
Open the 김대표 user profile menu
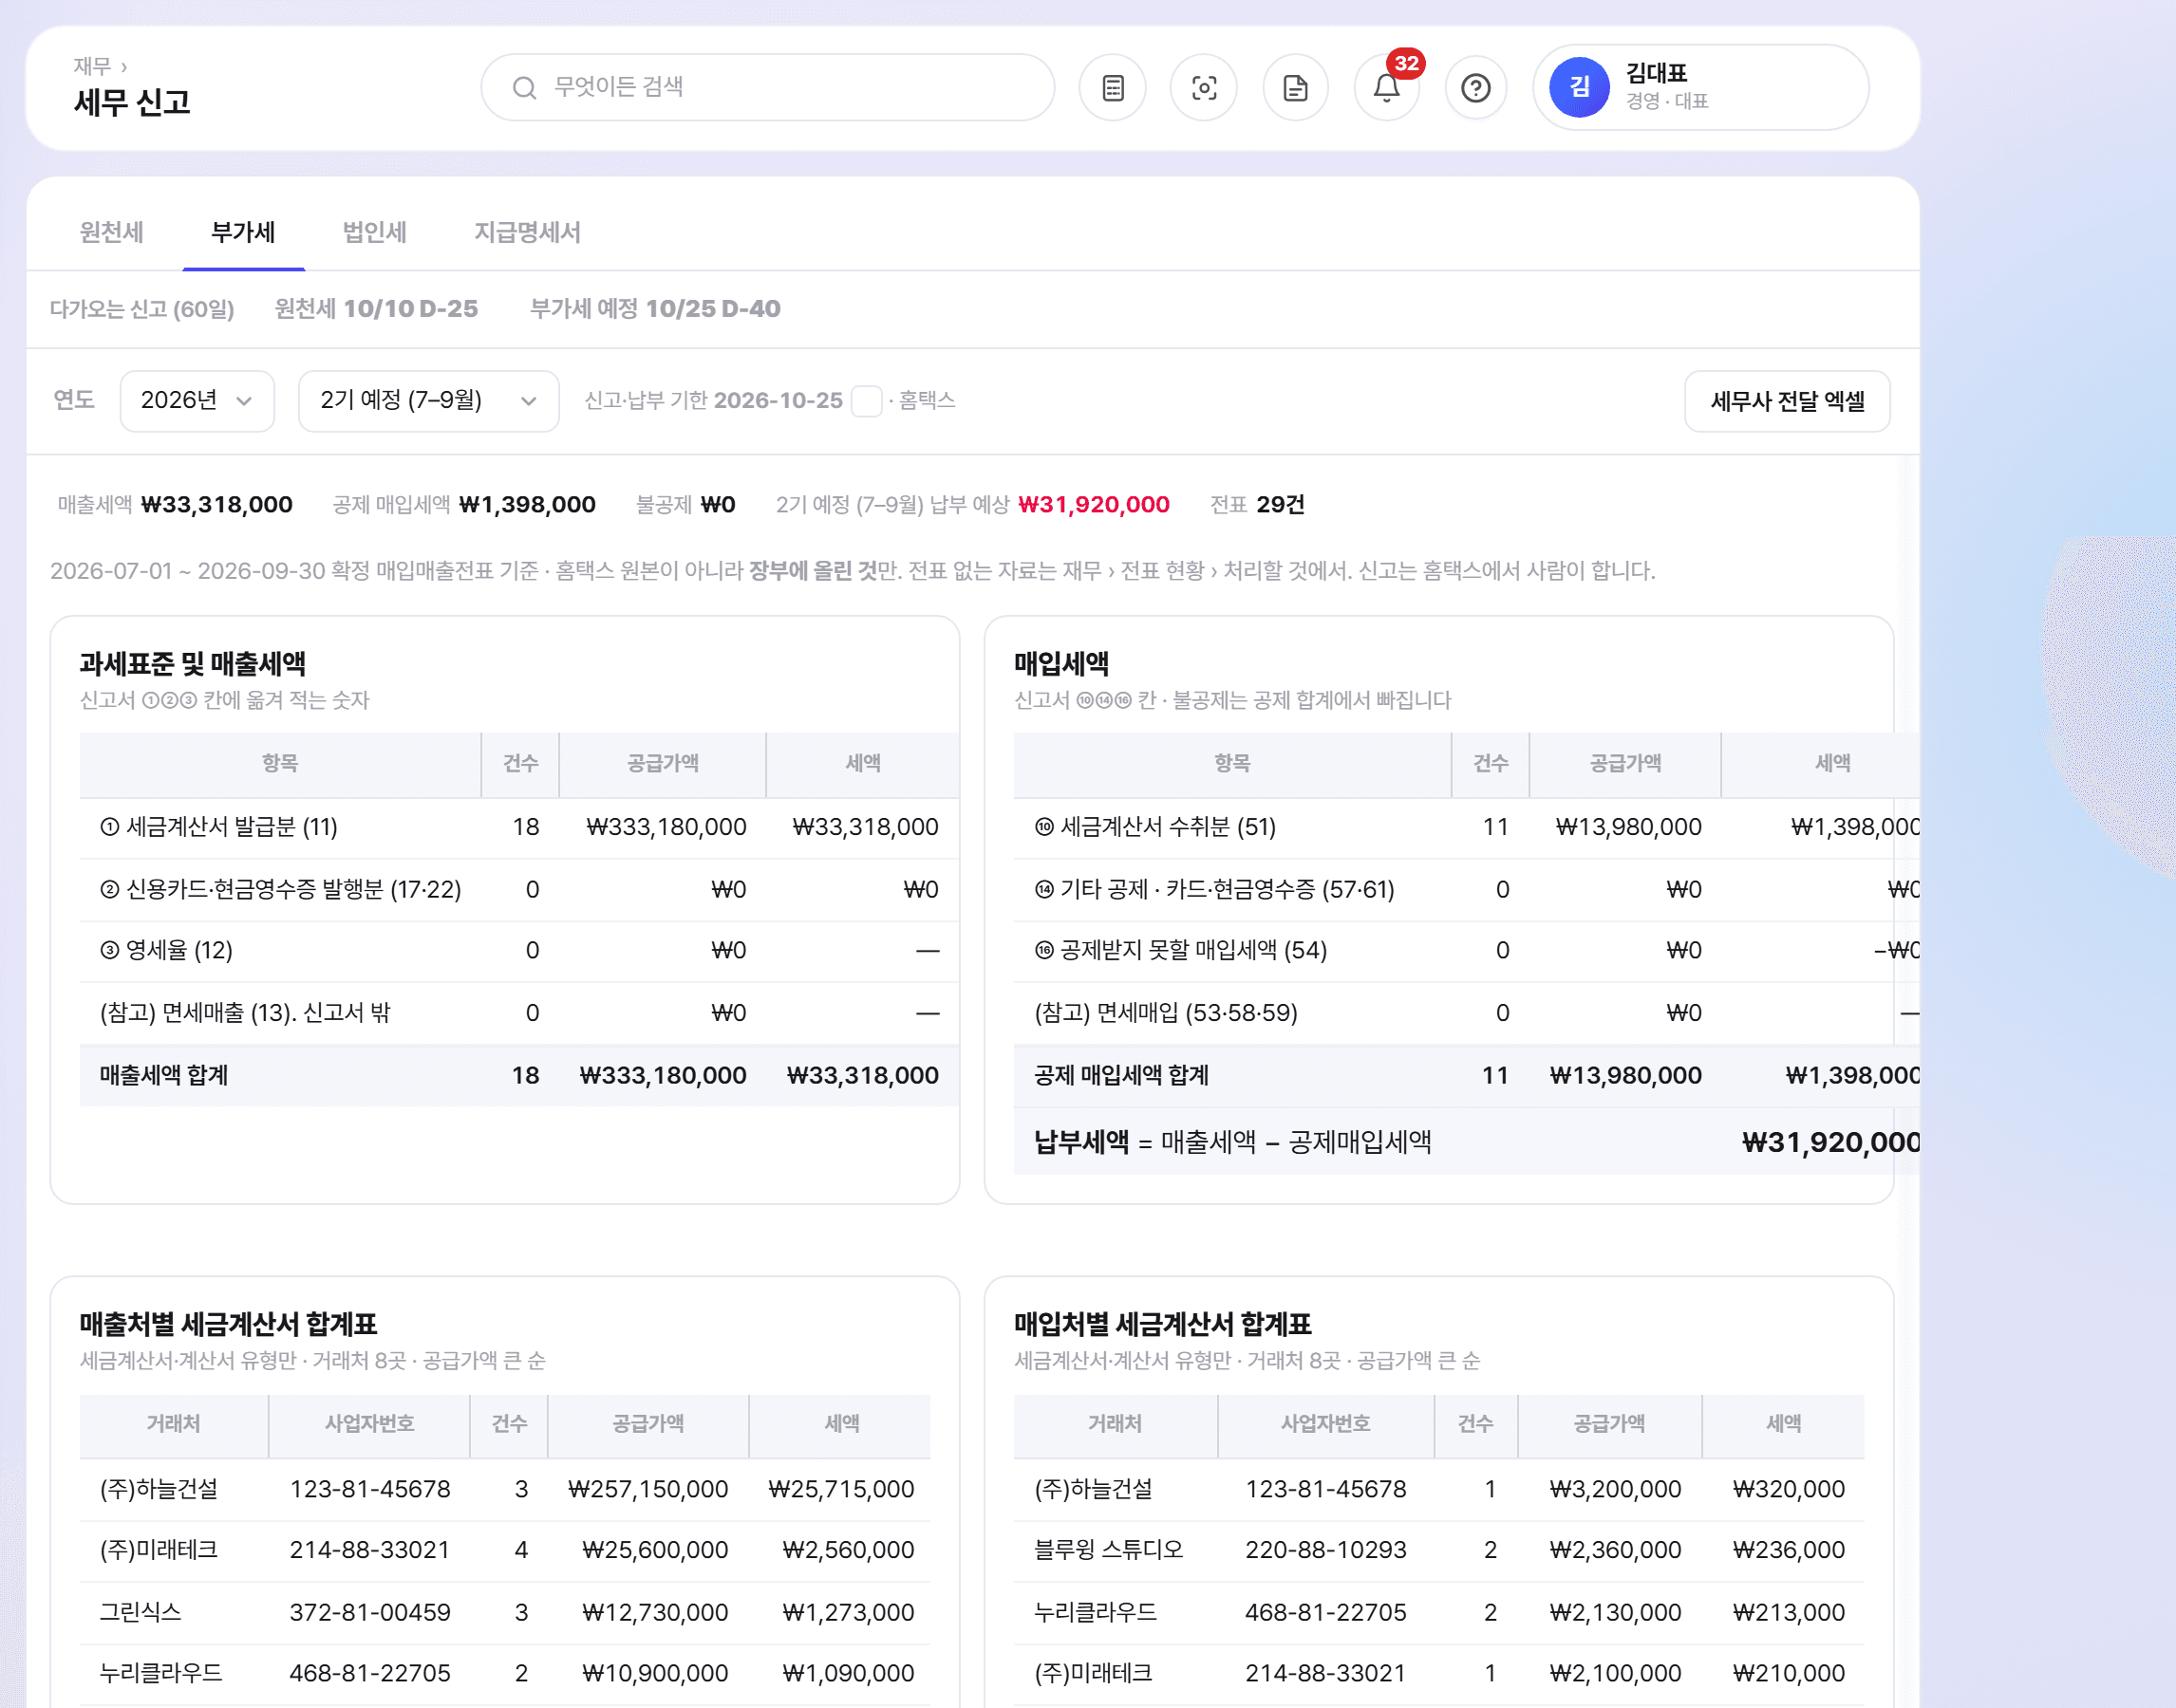coord(1699,88)
